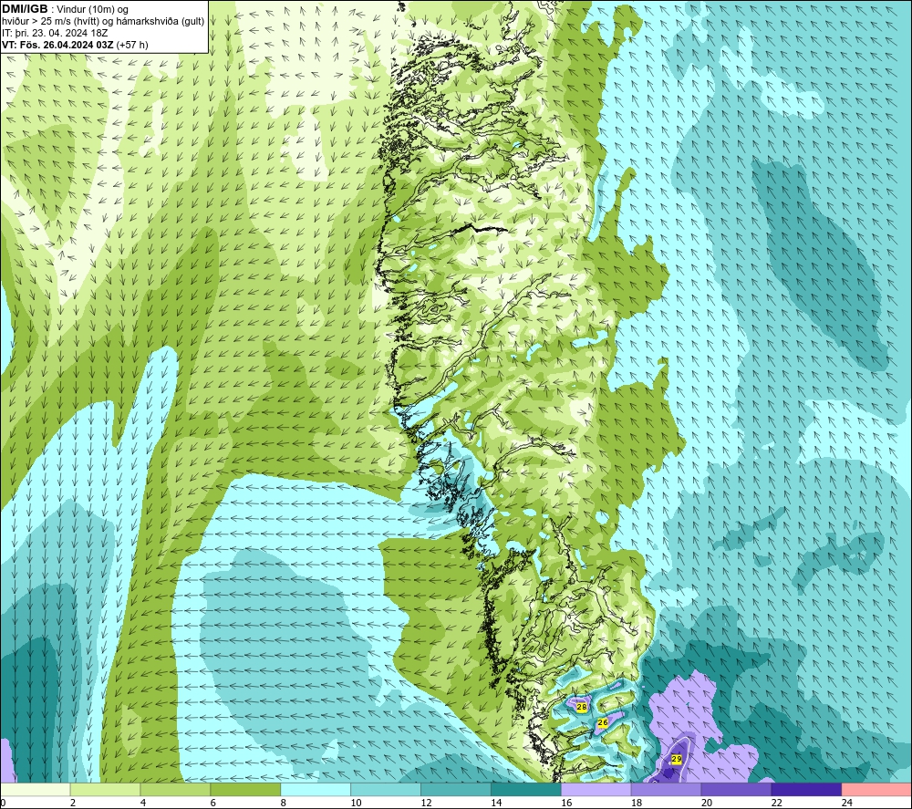Pick the 6–8 m/s olive green swatch
This screenshot has width=912, height=809.
245,790
